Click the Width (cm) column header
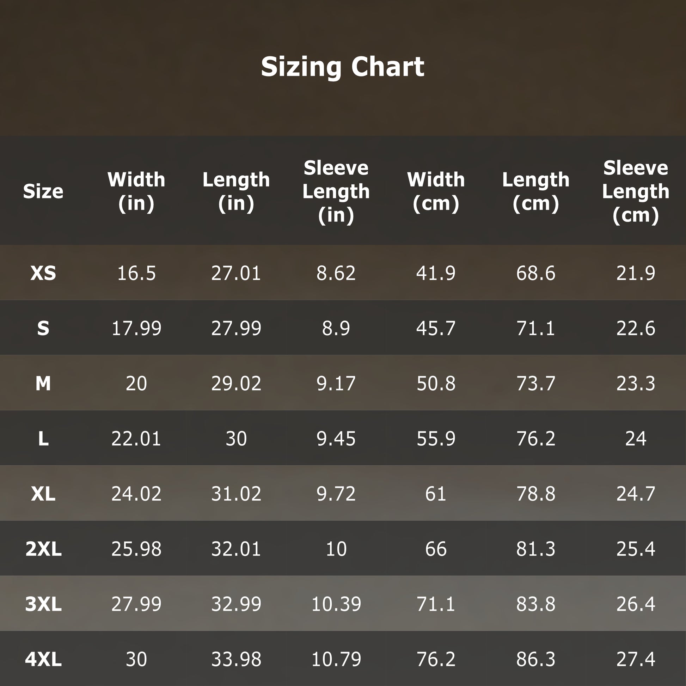Screen dimensions: 686x686 (436, 191)
